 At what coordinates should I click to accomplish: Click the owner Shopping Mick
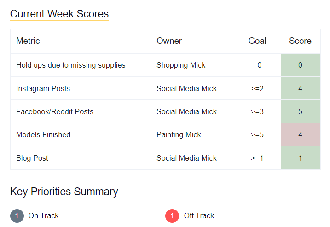point(181,65)
